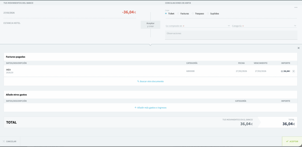Click the 'Buscar otro documento' link
This screenshot has height=147, width=302.
pyautogui.click(x=150, y=81)
